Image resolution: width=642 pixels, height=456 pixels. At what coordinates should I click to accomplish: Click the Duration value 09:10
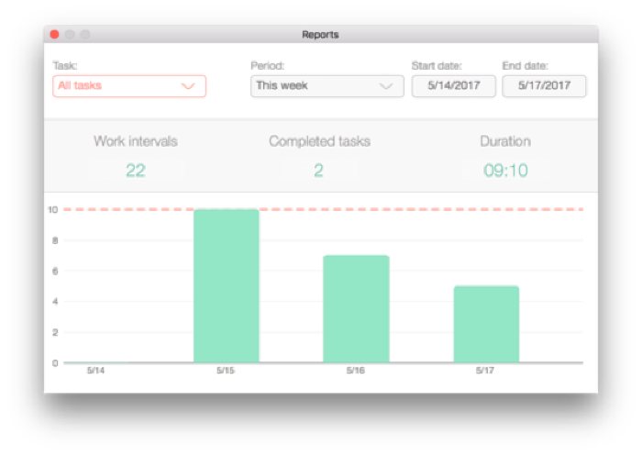[x=505, y=171]
